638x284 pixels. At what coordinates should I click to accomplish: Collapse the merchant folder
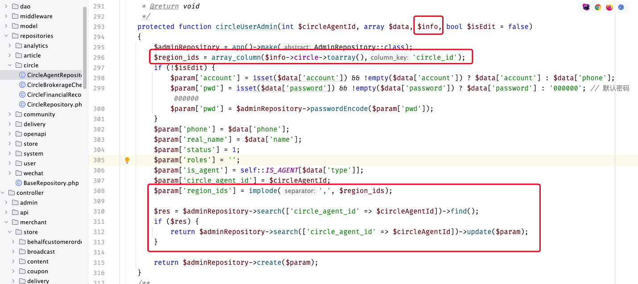point(6,222)
